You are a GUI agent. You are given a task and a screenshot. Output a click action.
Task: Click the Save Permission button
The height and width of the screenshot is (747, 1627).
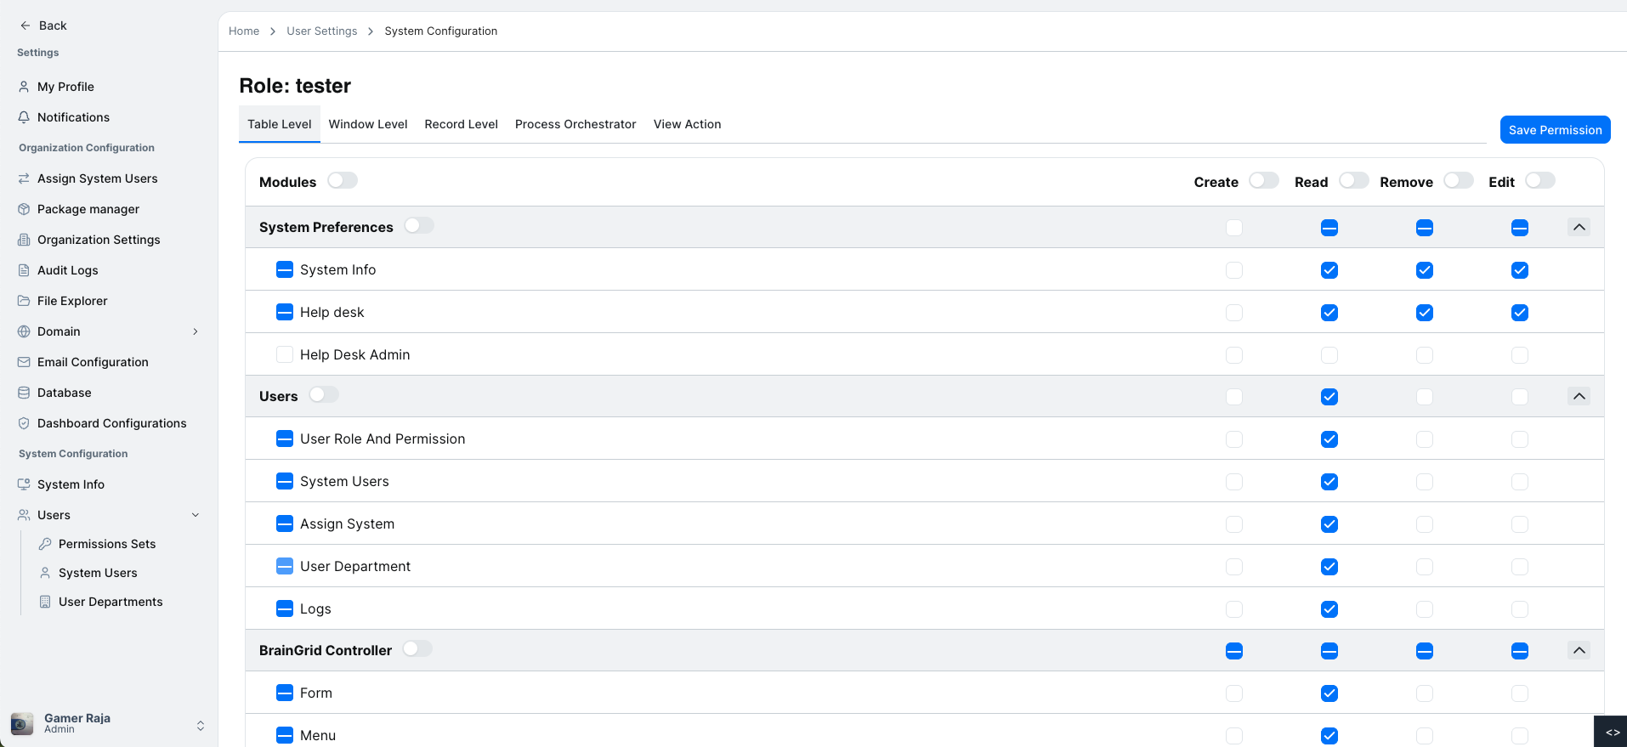[1555, 130]
